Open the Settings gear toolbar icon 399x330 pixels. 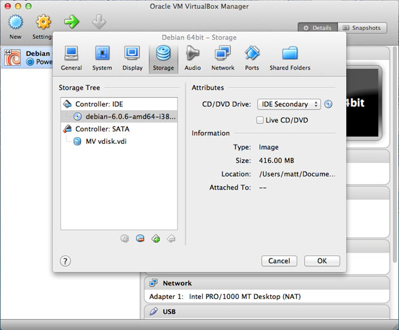point(43,22)
